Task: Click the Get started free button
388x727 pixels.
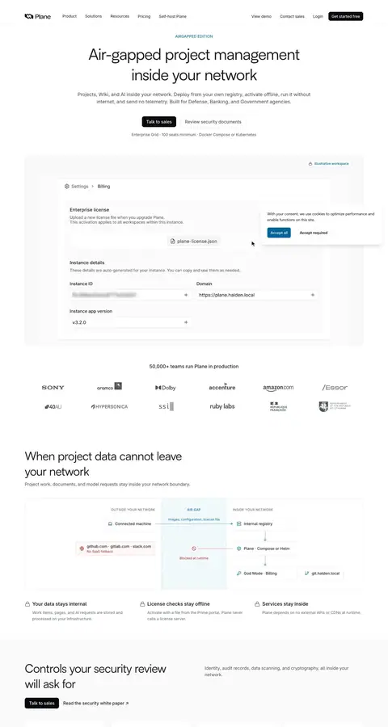Action: pyautogui.click(x=346, y=16)
